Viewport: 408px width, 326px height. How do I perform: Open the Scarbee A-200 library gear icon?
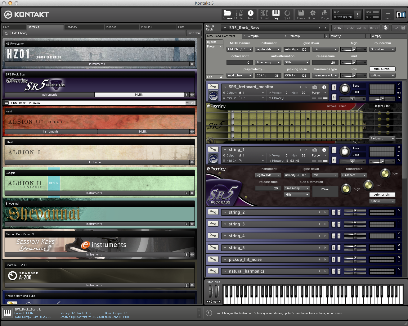click(x=192, y=285)
